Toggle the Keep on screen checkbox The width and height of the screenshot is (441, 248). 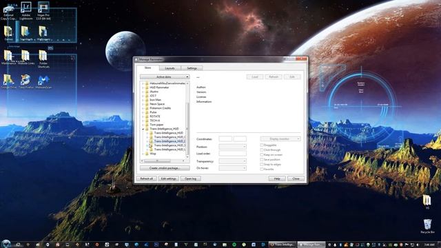(262, 154)
